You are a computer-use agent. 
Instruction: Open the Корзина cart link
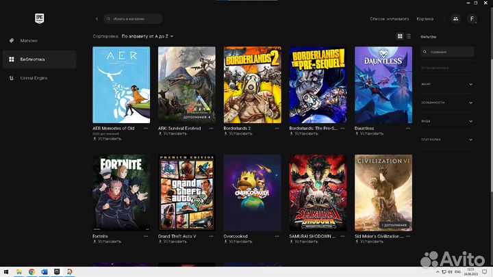(425, 19)
